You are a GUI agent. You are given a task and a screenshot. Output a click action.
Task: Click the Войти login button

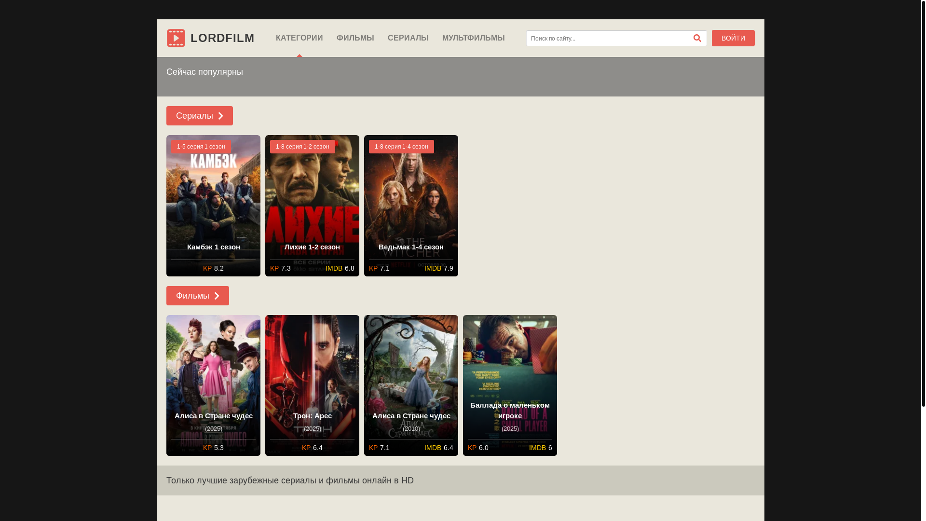coord(733,38)
